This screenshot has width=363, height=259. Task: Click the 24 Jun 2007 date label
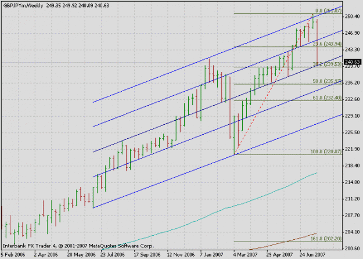[x=312, y=255]
